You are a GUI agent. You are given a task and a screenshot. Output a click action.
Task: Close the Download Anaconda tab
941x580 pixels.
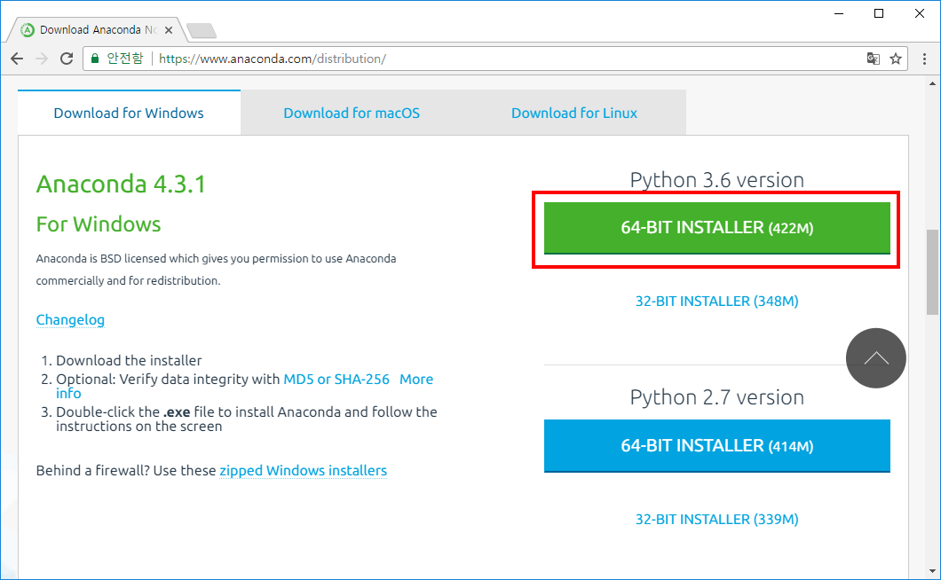[169, 30]
